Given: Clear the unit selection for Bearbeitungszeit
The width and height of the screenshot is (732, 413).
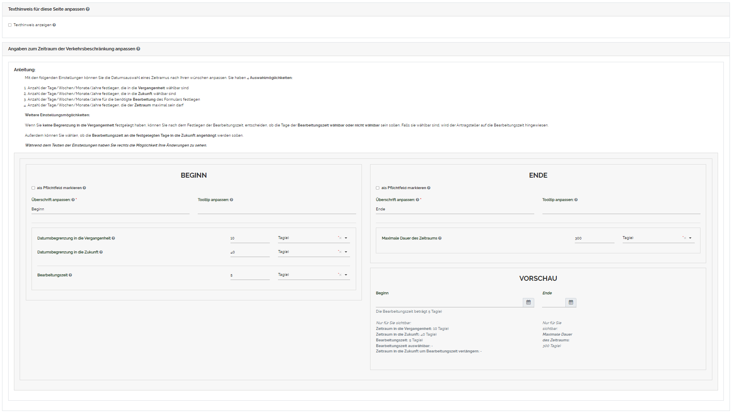Looking at the screenshot, I should 340,275.
